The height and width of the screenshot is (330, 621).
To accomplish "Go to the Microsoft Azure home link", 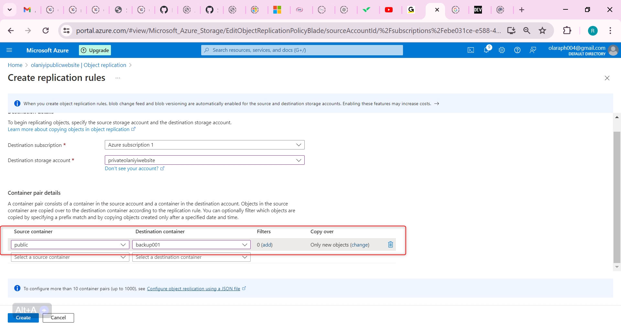I will [48, 50].
